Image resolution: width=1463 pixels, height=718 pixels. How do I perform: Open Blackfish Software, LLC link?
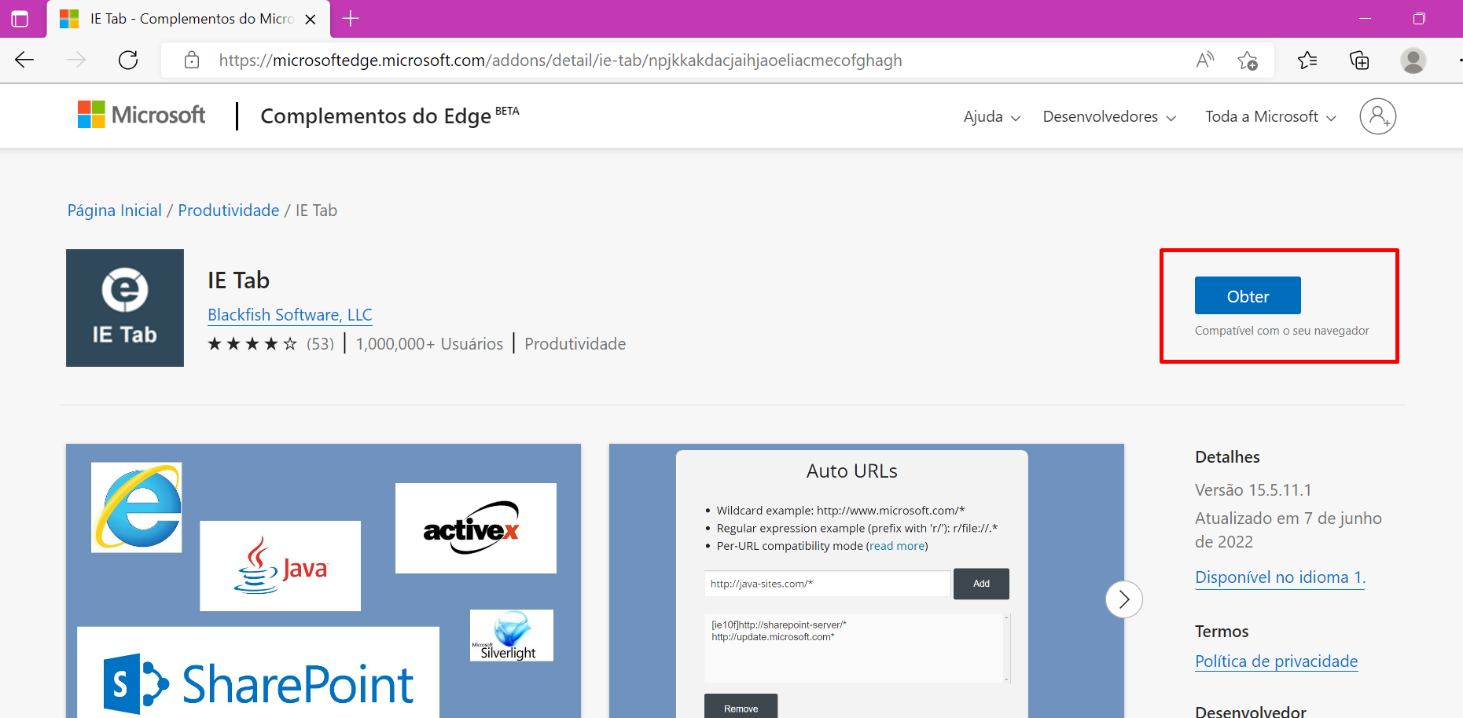coord(290,315)
